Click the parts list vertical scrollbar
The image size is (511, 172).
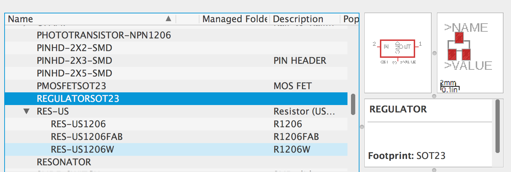click(353, 104)
